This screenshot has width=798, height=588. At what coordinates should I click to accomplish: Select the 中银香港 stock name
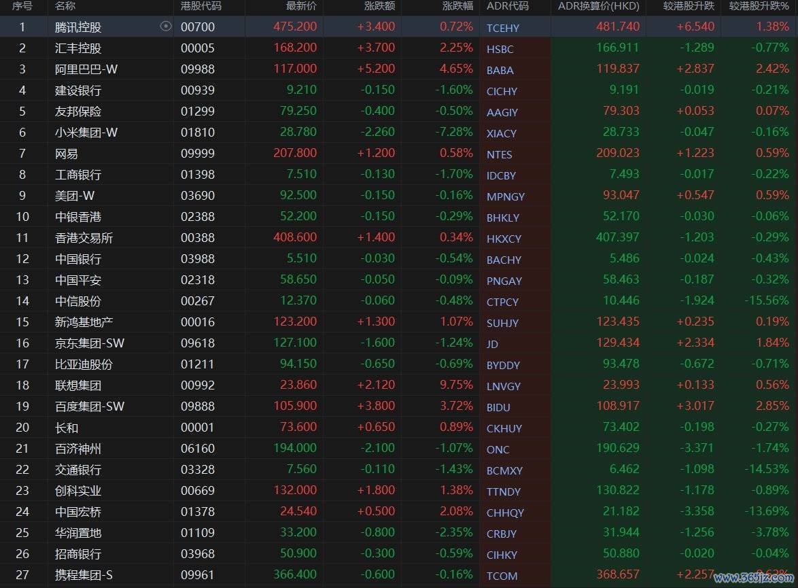(x=78, y=217)
